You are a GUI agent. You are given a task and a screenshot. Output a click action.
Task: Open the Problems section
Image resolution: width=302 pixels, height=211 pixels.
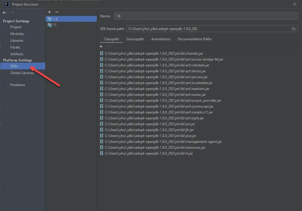[x=18, y=85]
